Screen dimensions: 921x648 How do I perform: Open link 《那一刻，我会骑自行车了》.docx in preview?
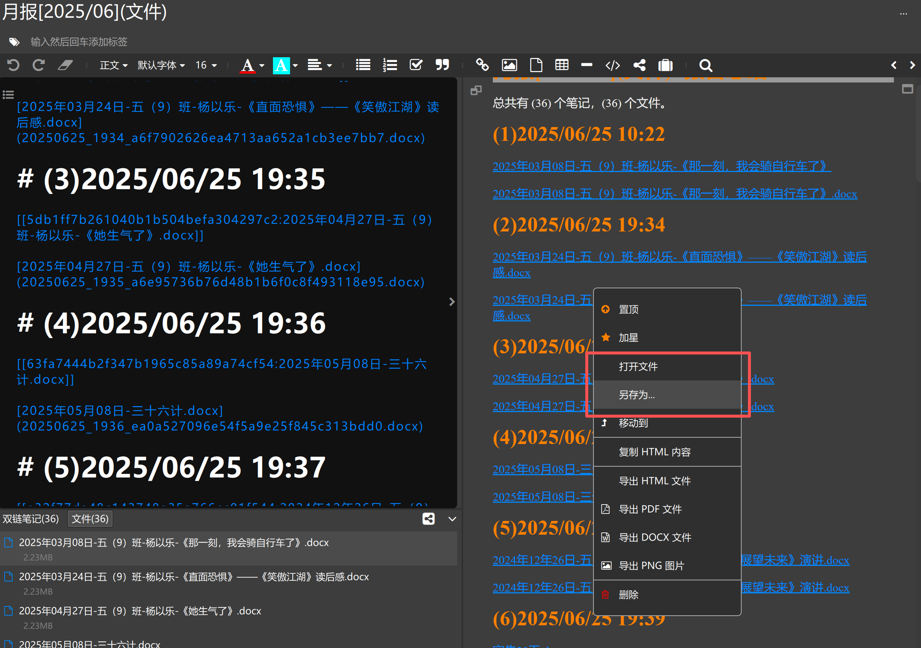674,194
